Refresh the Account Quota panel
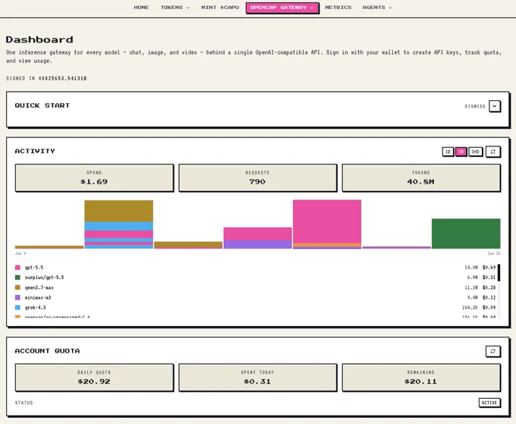 pos(493,351)
